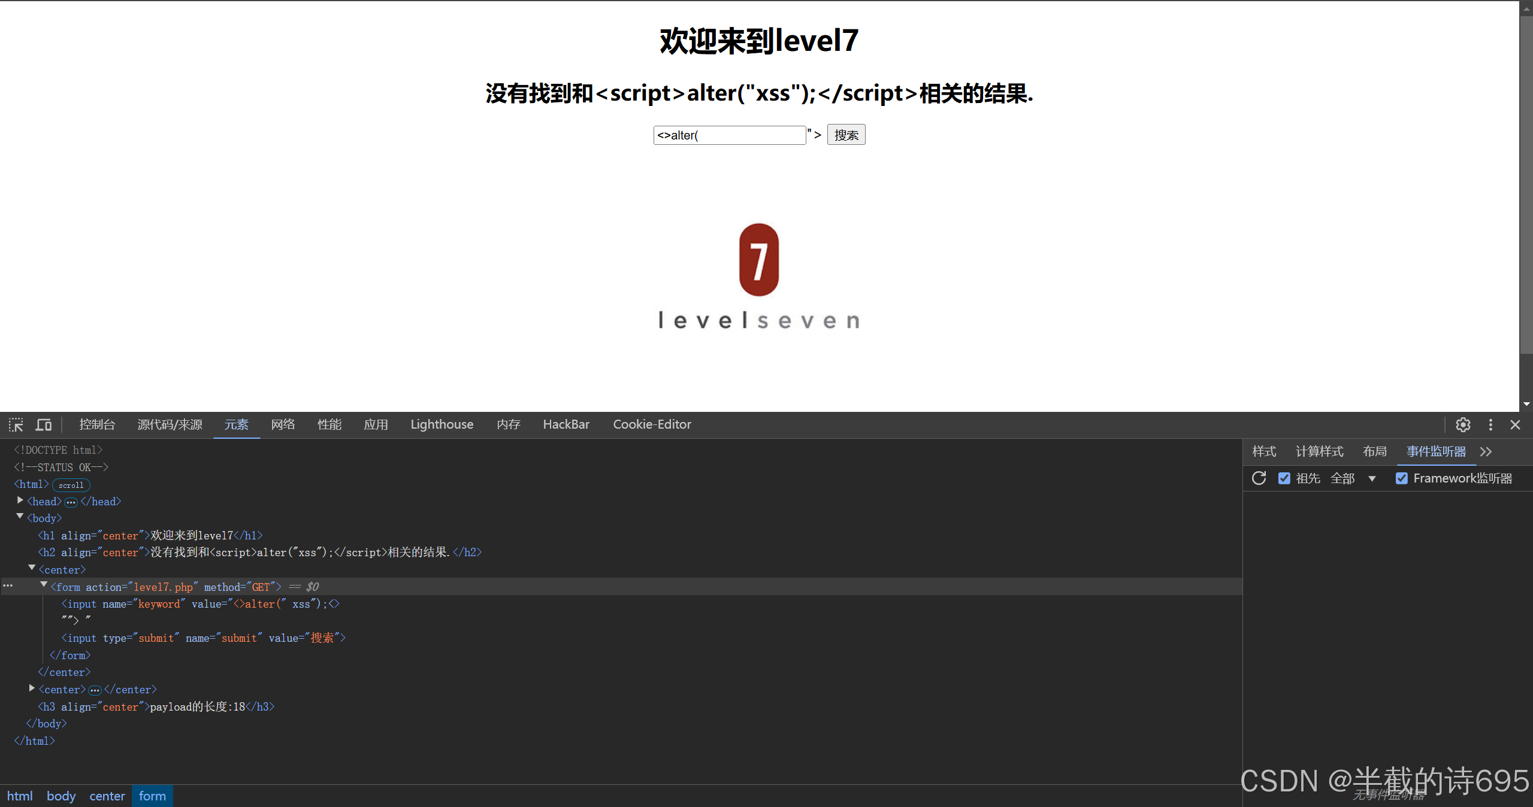
Task: Click the keyword search input field
Action: (x=729, y=135)
